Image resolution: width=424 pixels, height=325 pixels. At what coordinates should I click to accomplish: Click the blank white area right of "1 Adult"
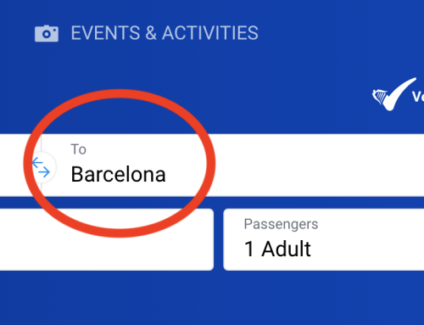click(x=367, y=249)
